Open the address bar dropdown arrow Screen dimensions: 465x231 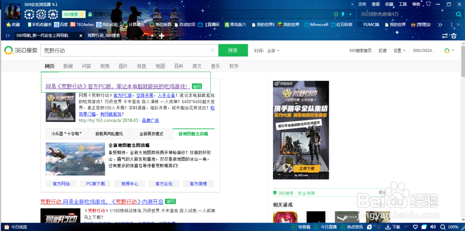pyautogui.click(x=350, y=14)
